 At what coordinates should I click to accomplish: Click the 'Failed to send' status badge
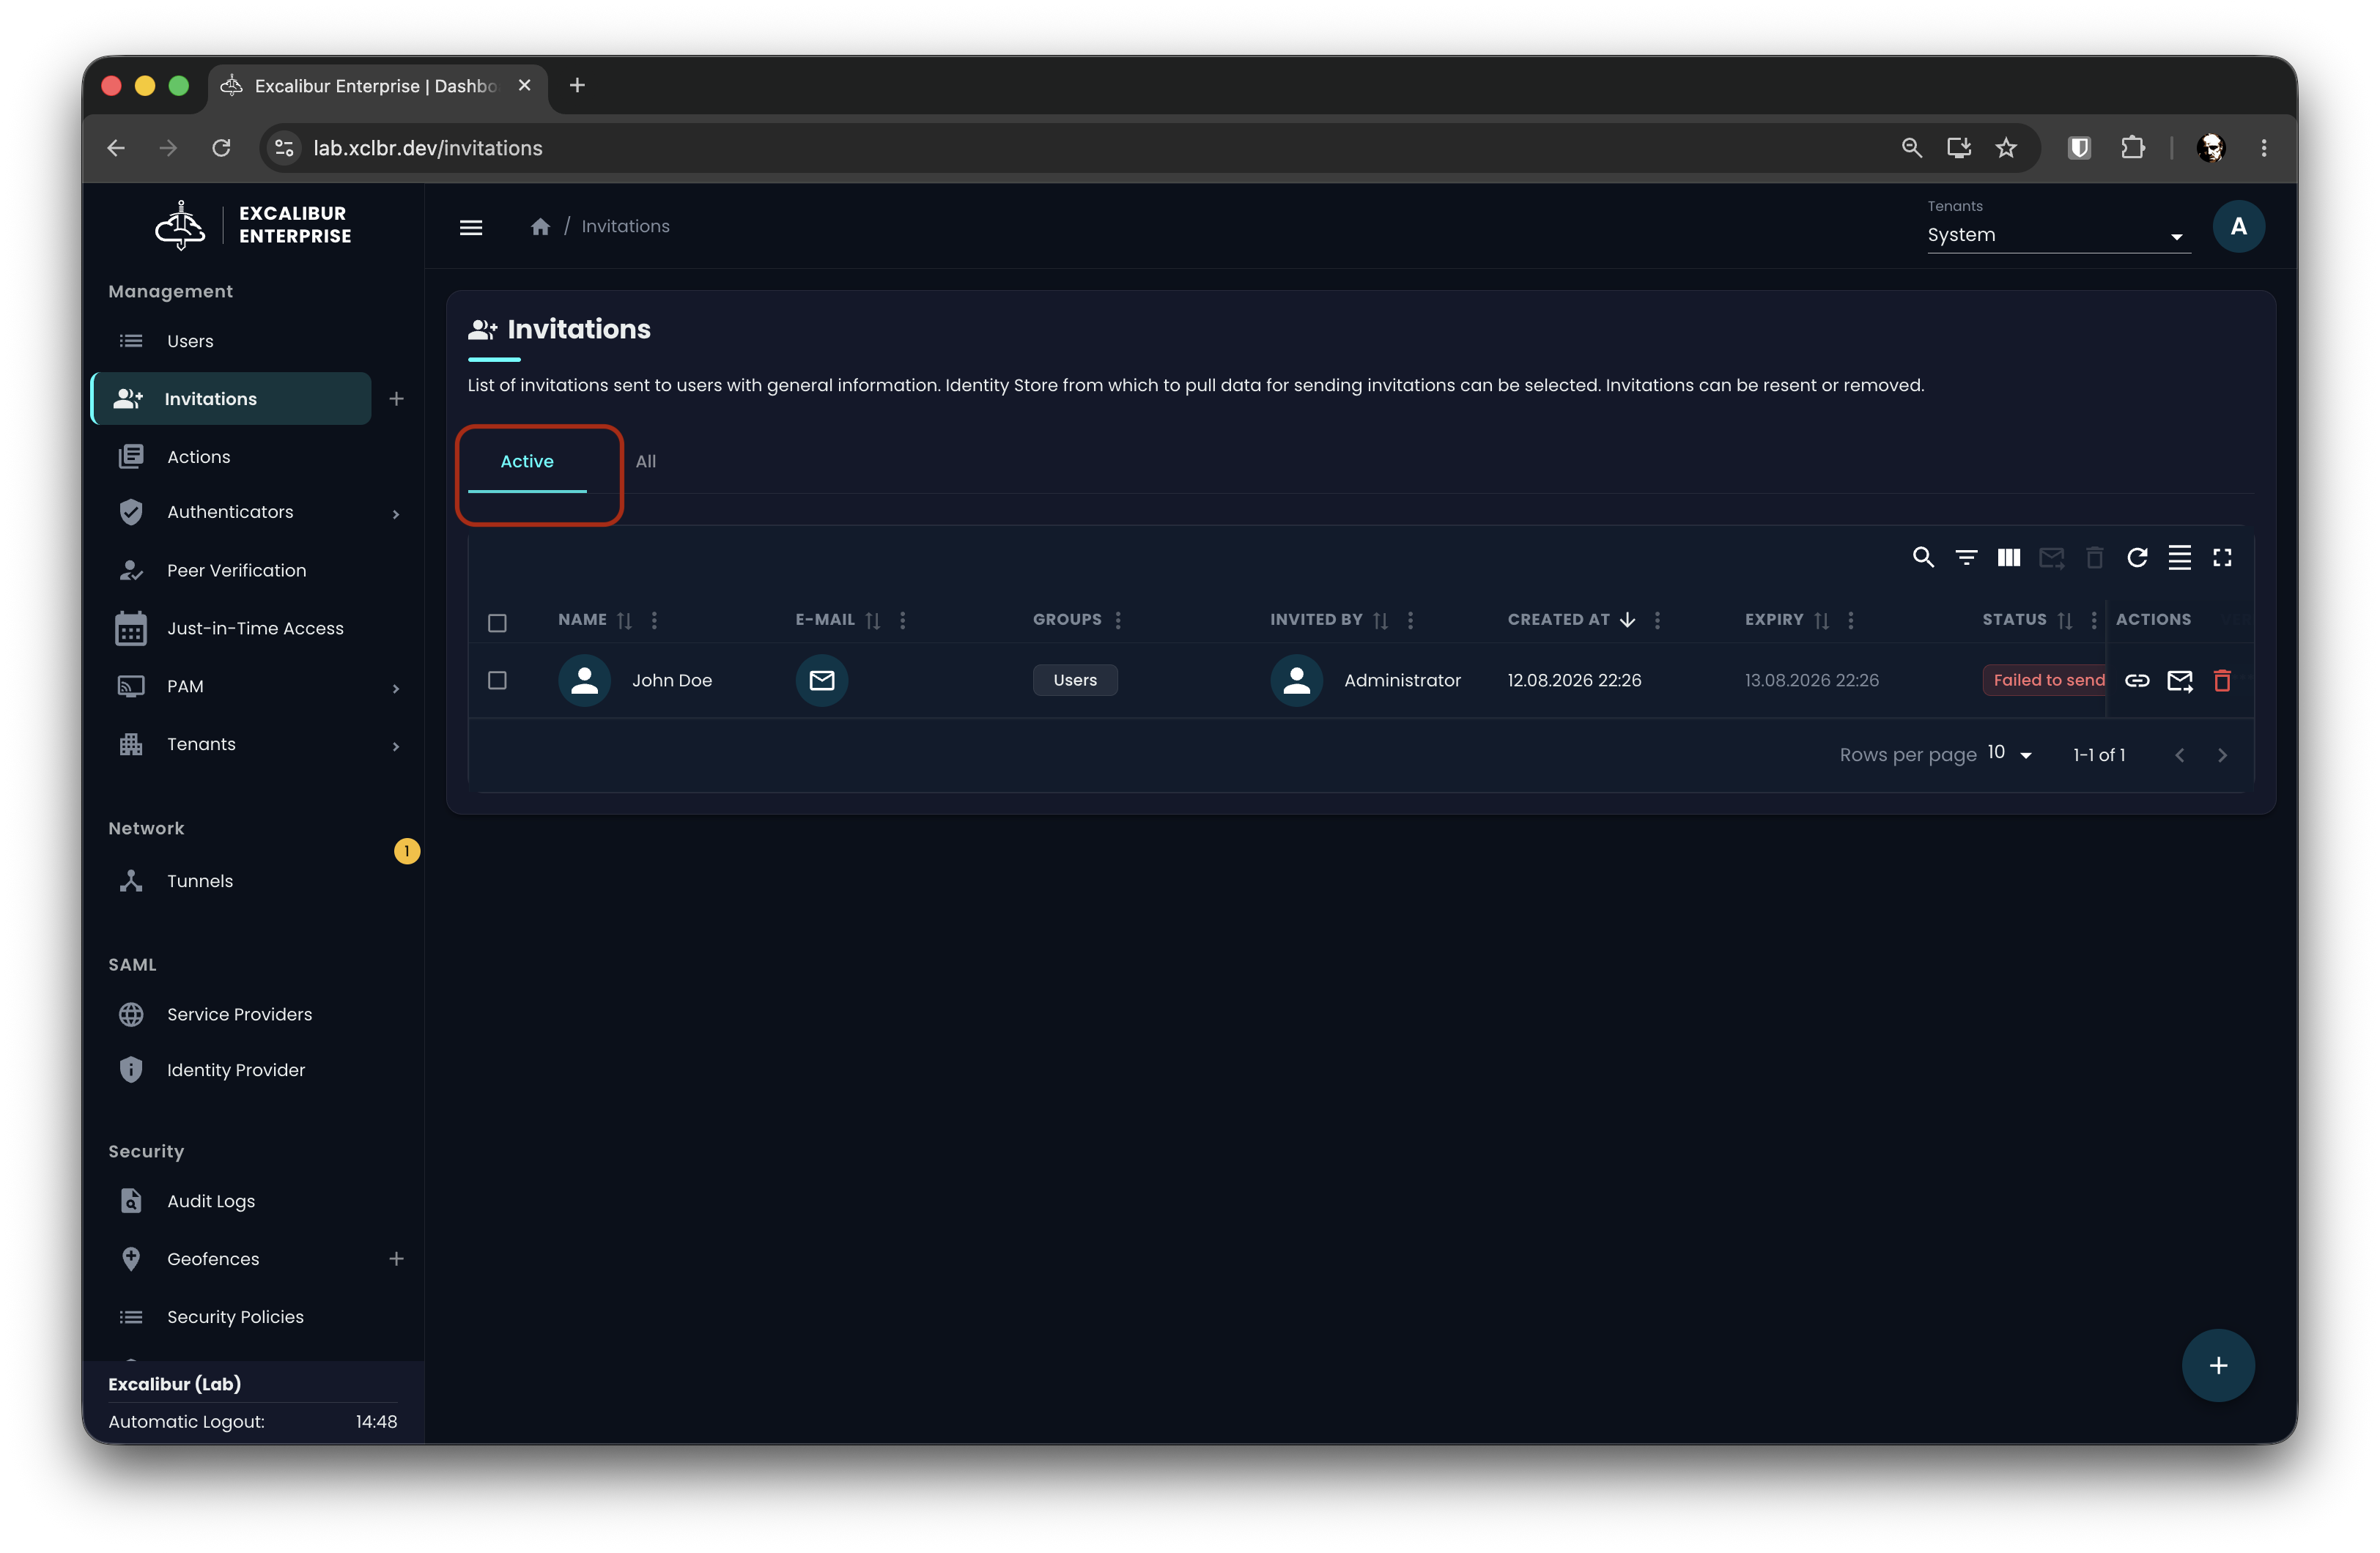[x=2045, y=680]
